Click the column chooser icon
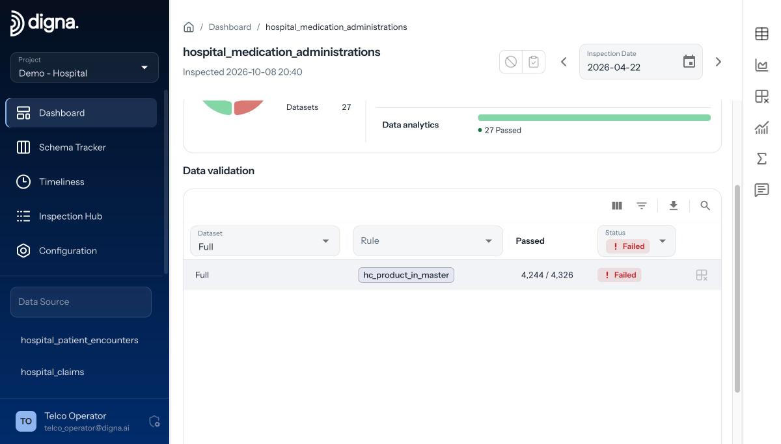The width and height of the screenshot is (781, 444). point(617,206)
